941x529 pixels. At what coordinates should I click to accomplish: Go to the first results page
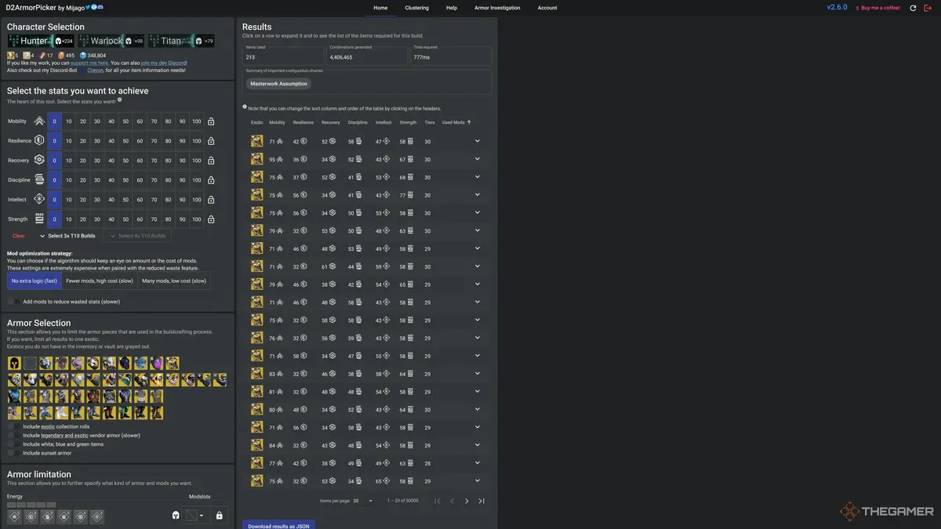438,501
